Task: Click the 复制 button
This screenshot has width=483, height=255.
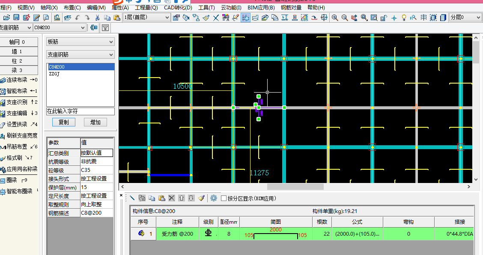Action: (64, 122)
